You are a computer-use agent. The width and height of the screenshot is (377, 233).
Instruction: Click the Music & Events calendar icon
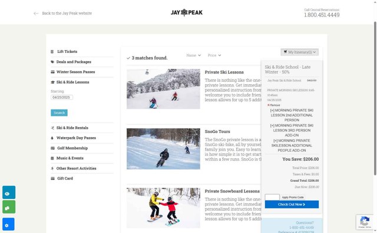(x=52, y=158)
